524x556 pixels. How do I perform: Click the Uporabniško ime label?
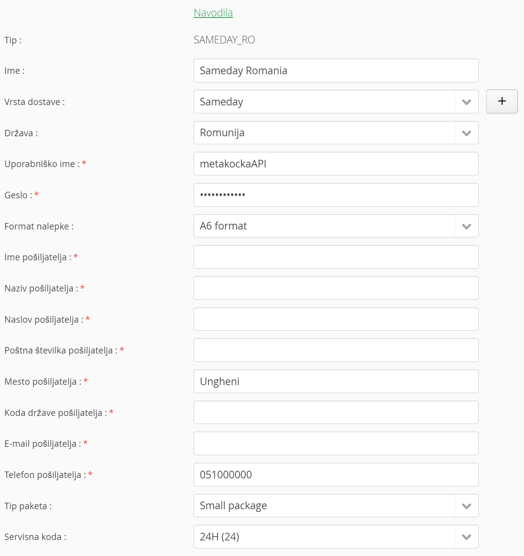pyautogui.click(x=42, y=164)
